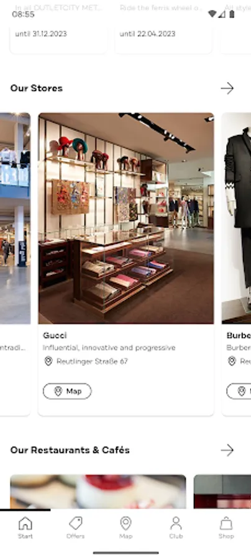Screen dimensions: 251x560
Task: Select the Gucci store name
Action: (x=55, y=335)
